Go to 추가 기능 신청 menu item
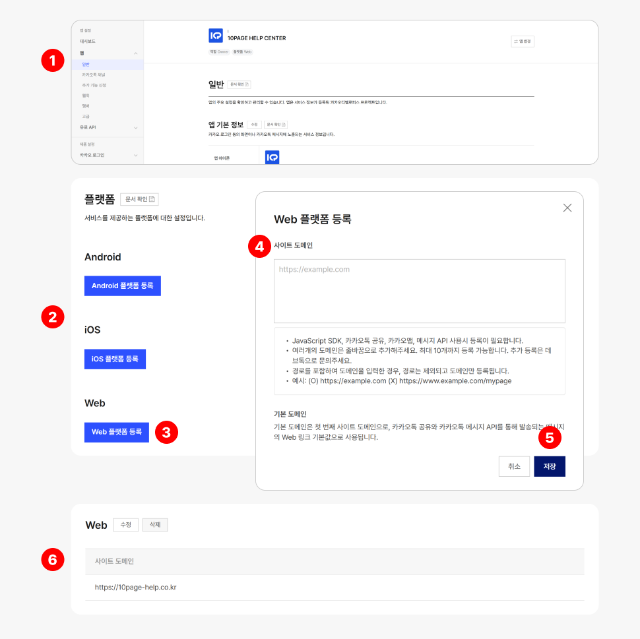 (x=94, y=85)
